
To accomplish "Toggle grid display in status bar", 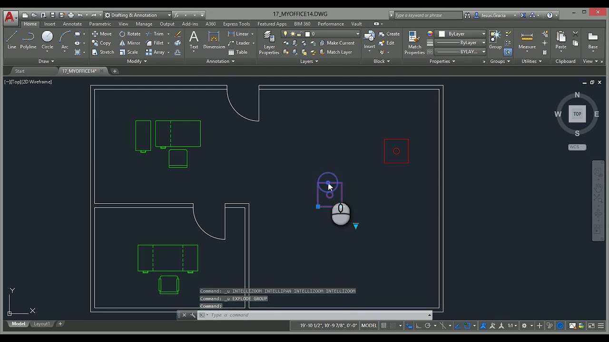I will pos(383,326).
